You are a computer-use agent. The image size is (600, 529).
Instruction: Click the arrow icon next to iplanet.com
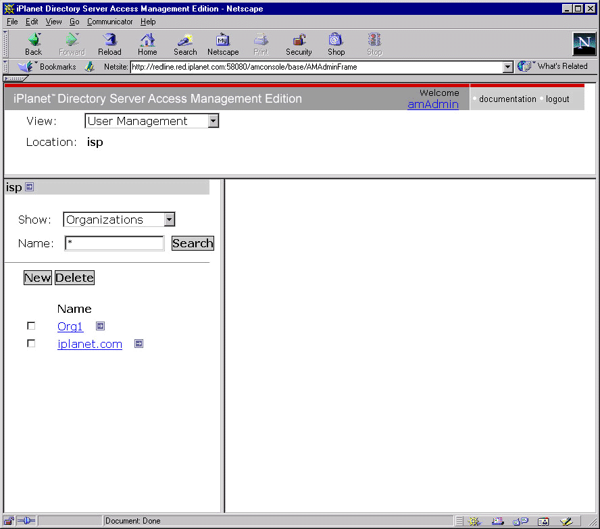tap(139, 343)
